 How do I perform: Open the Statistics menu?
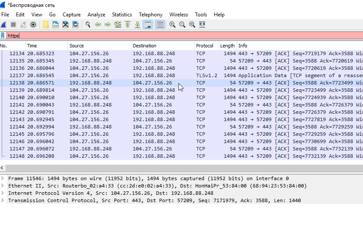coord(122,15)
